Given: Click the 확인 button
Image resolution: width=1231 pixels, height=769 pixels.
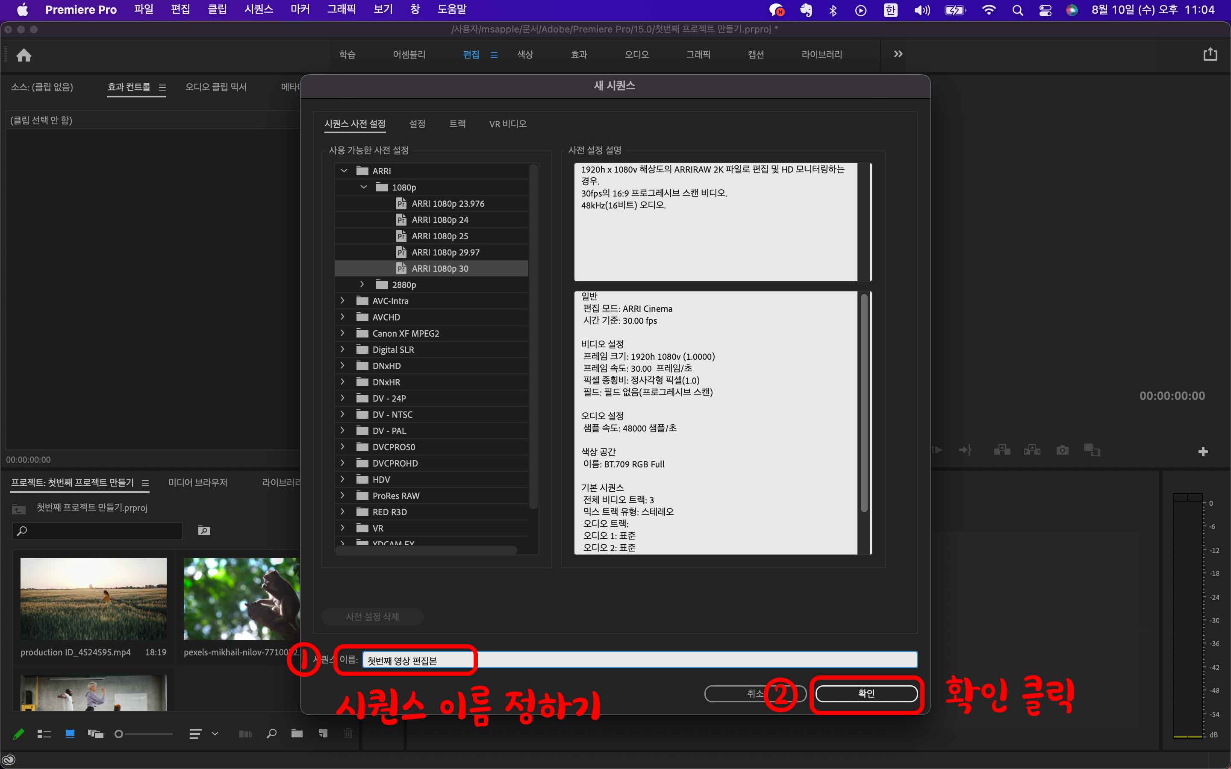Looking at the screenshot, I should [x=866, y=693].
